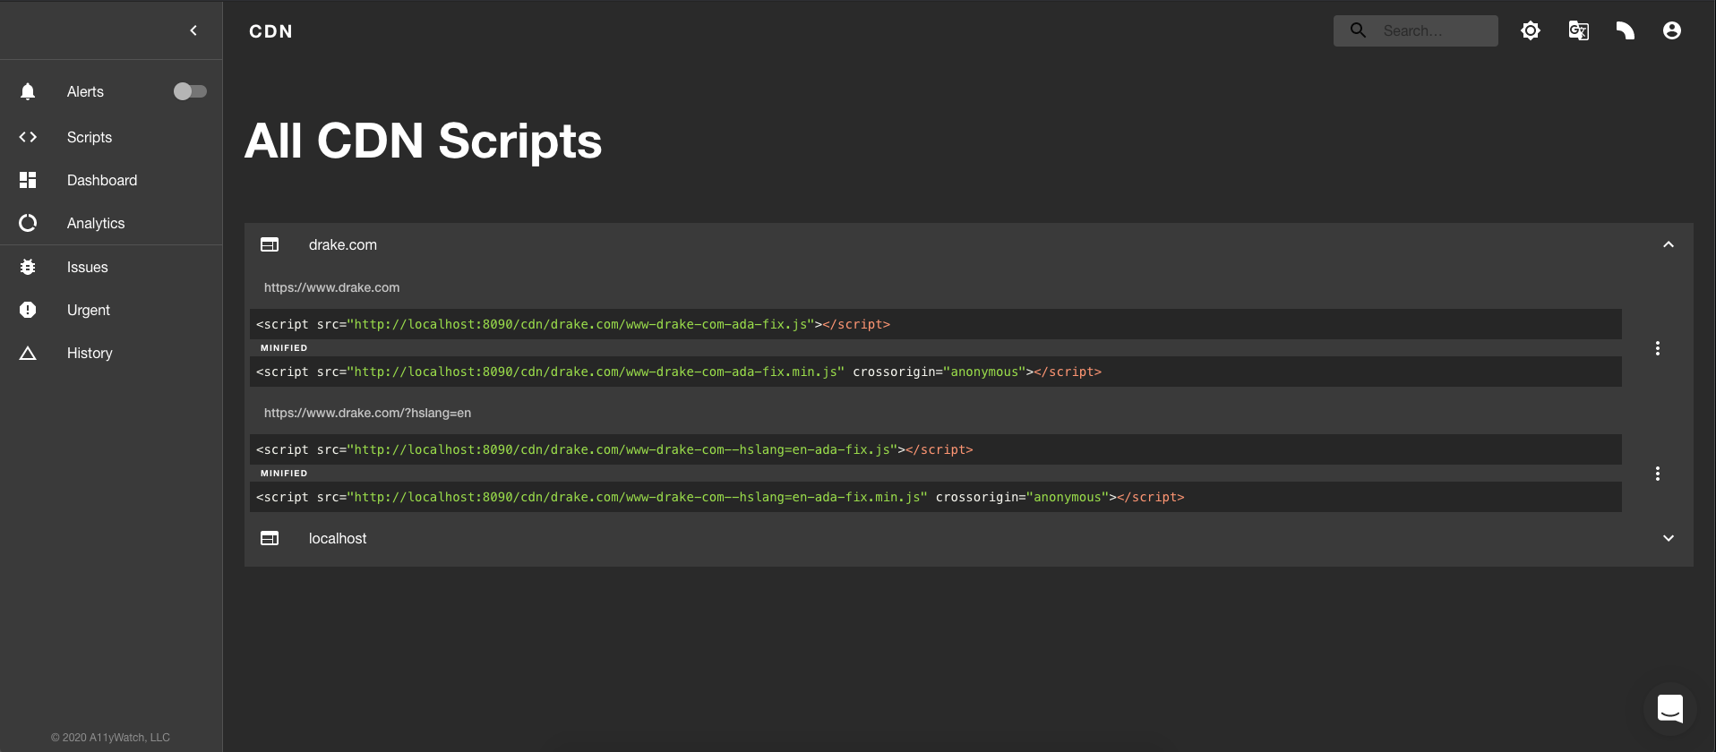Toggle the light/dark theme brightness icon
The image size is (1716, 752).
1531,30
